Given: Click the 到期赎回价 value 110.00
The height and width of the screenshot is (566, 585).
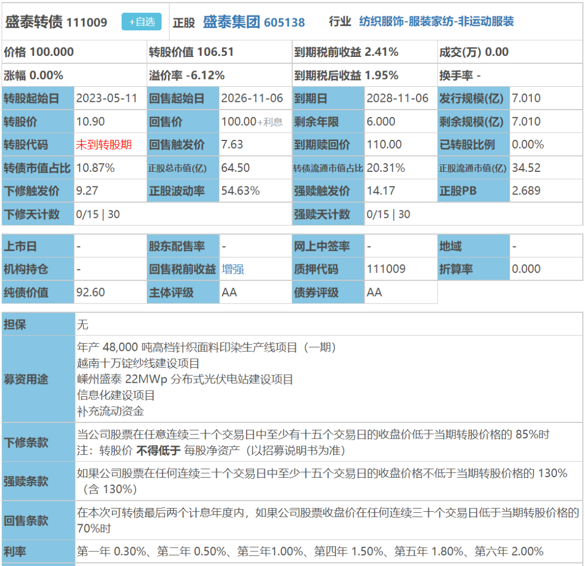Looking at the screenshot, I should coord(384,145).
